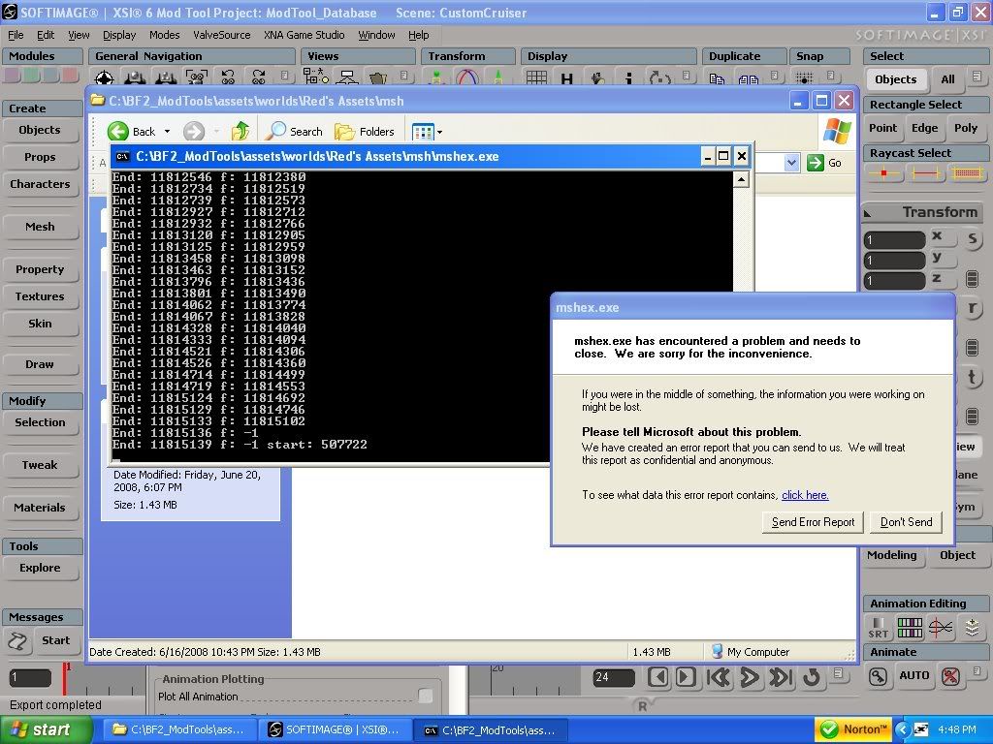This screenshot has height=744, width=993.
Task: Open Display toolbar options page icon
Action: [x=686, y=76]
